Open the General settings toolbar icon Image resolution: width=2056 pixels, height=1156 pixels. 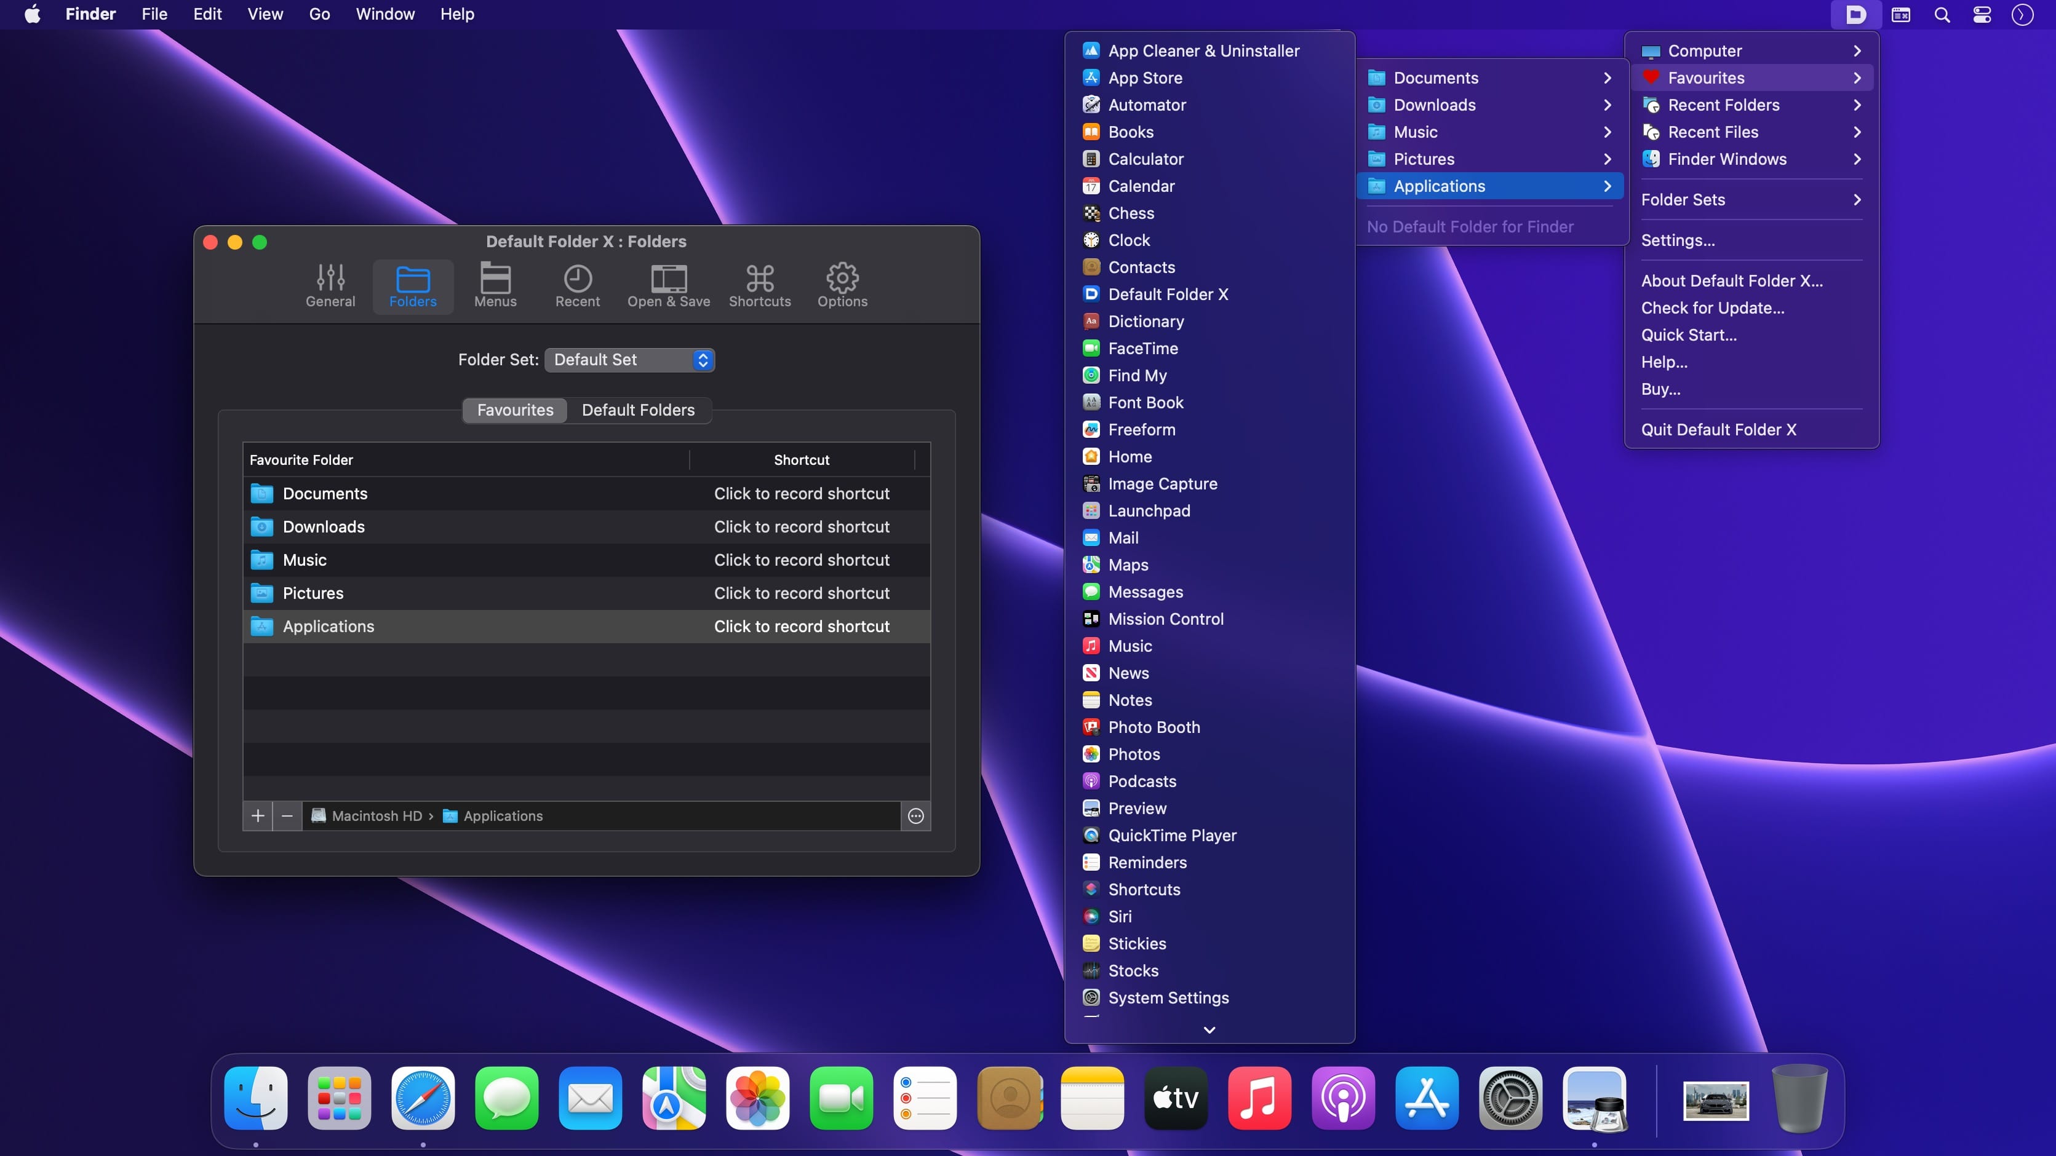(x=330, y=285)
